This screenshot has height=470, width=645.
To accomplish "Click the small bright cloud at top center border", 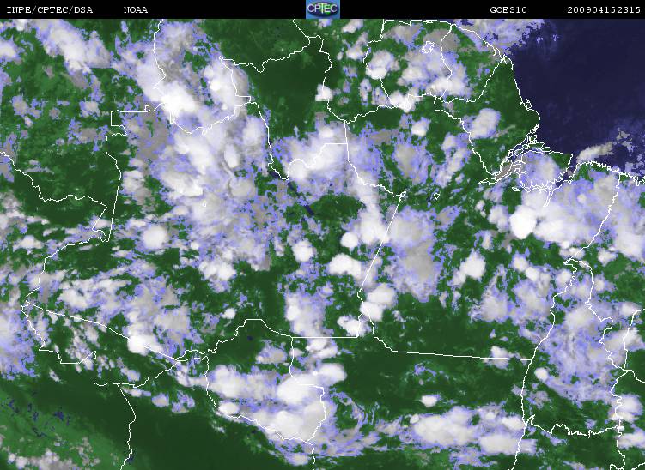I will 324,92.
